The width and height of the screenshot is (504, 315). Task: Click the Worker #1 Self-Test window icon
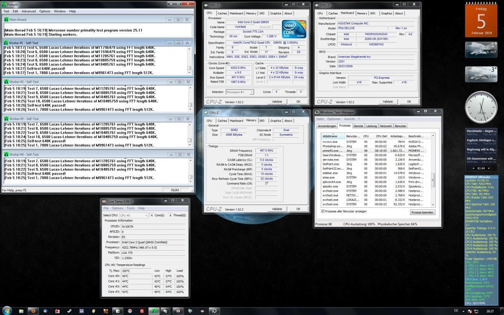(6, 43)
